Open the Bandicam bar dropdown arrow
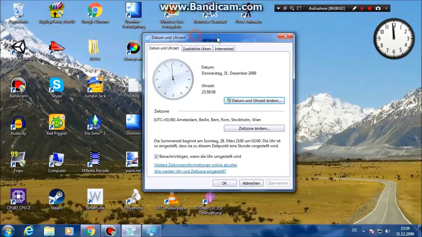The image size is (422, 237). pos(279,8)
